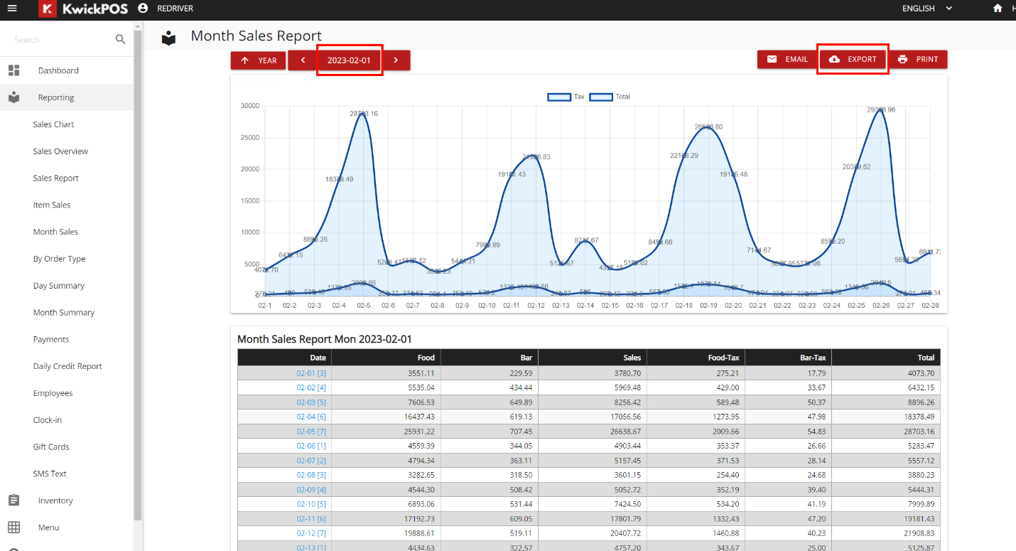Click the Menu grid icon in sidebar
The width and height of the screenshot is (1016, 551).
coord(13,528)
